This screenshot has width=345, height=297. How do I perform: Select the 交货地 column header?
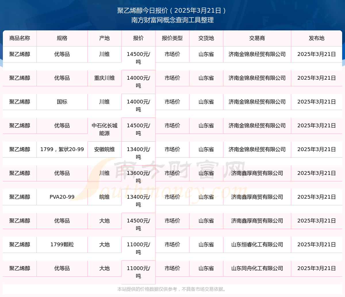pyautogui.click(x=206, y=38)
